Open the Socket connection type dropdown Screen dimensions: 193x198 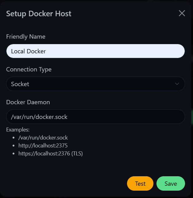click(x=95, y=84)
